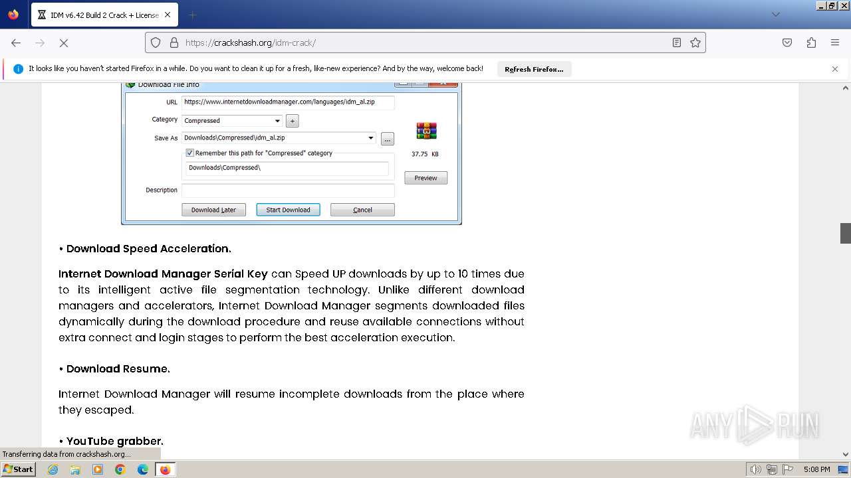This screenshot has height=478, width=851.
Task: Open Save to Pocket
Action: pos(787,42)
